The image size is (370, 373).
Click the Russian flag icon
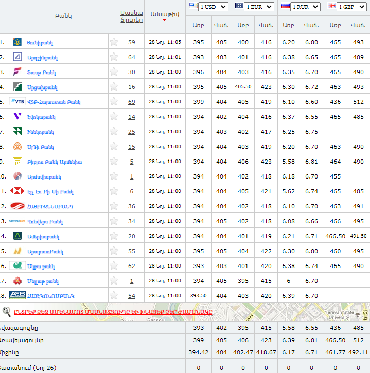[x=285, y=6]
